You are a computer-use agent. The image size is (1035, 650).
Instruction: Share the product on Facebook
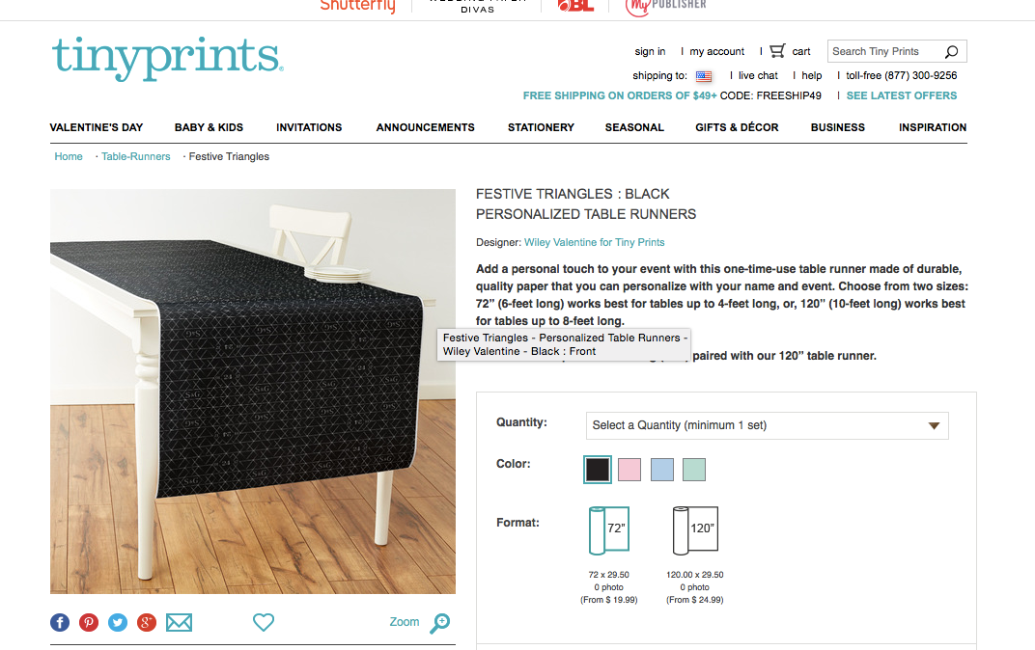click(60, 622)
